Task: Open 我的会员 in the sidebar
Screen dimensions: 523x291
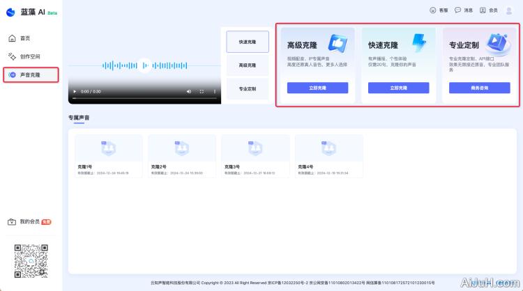Action: point(30,221)
